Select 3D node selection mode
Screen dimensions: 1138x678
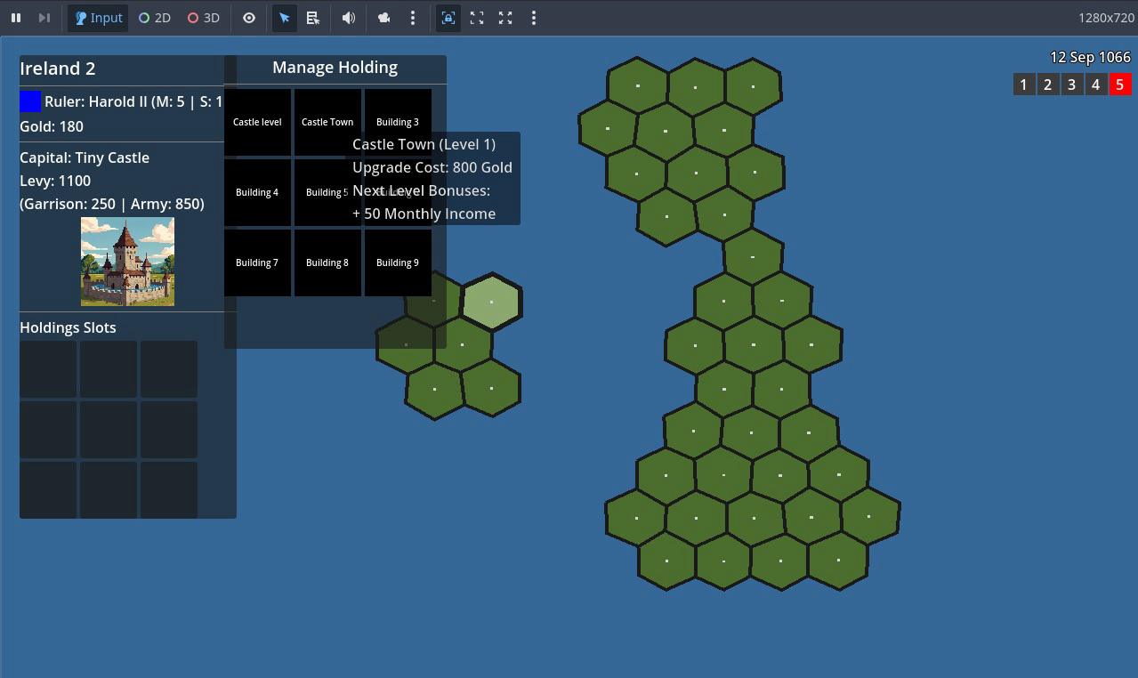(203, 18)
